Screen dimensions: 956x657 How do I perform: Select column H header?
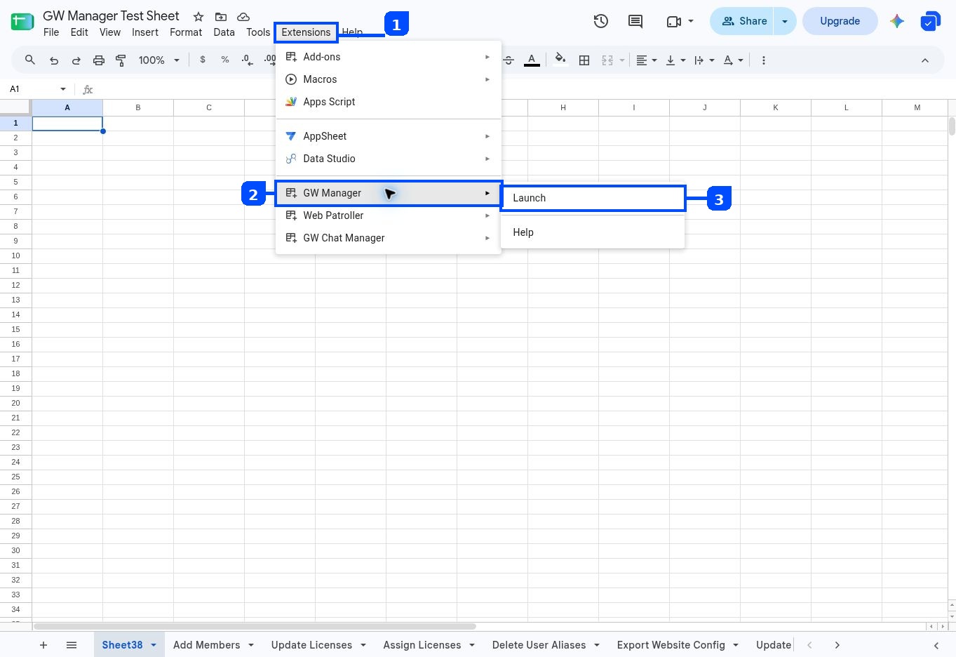pos(563,107)
